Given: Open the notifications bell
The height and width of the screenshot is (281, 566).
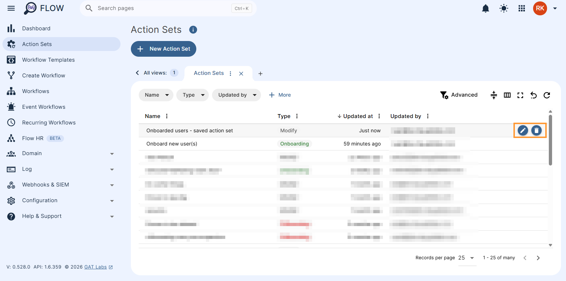Looking at the screenshot, I should (486, 8).
